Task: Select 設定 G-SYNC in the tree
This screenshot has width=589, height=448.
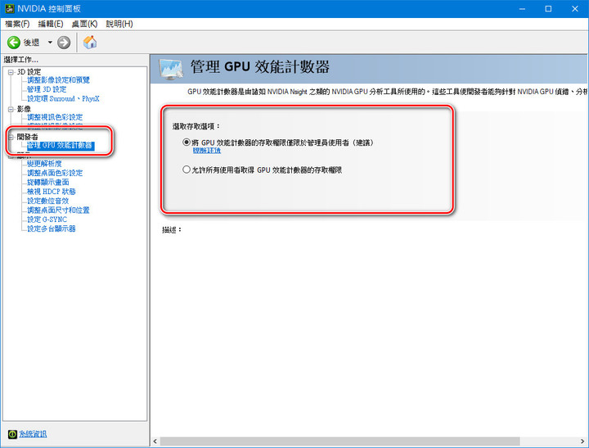Action: click(47, 219)
